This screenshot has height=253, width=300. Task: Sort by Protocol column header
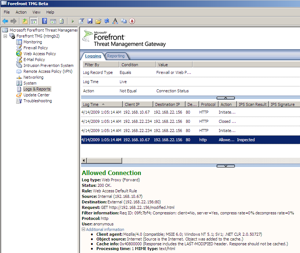click(x=209, y=104)
